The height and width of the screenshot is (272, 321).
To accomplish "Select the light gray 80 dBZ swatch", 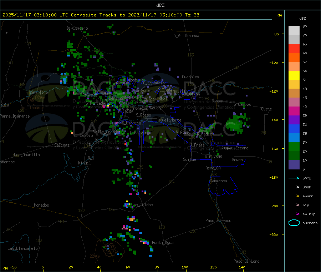I will (294, 31).
